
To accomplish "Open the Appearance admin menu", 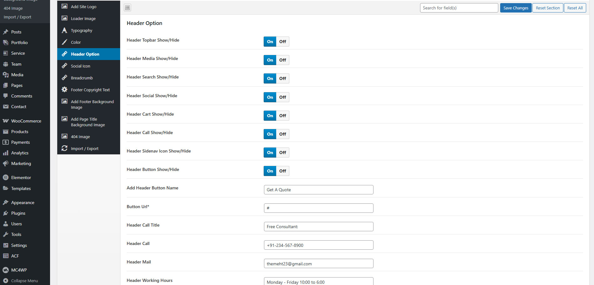I will (x=23, y=202).
